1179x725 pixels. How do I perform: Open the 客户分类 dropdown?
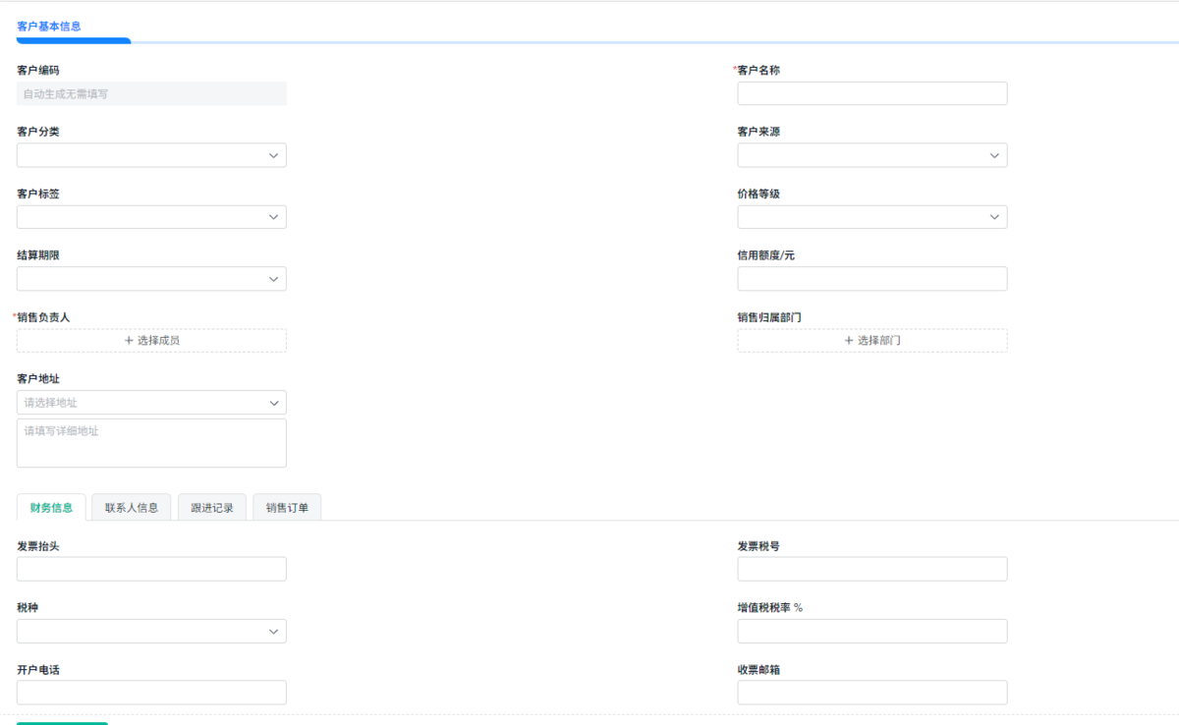point(151,155)
